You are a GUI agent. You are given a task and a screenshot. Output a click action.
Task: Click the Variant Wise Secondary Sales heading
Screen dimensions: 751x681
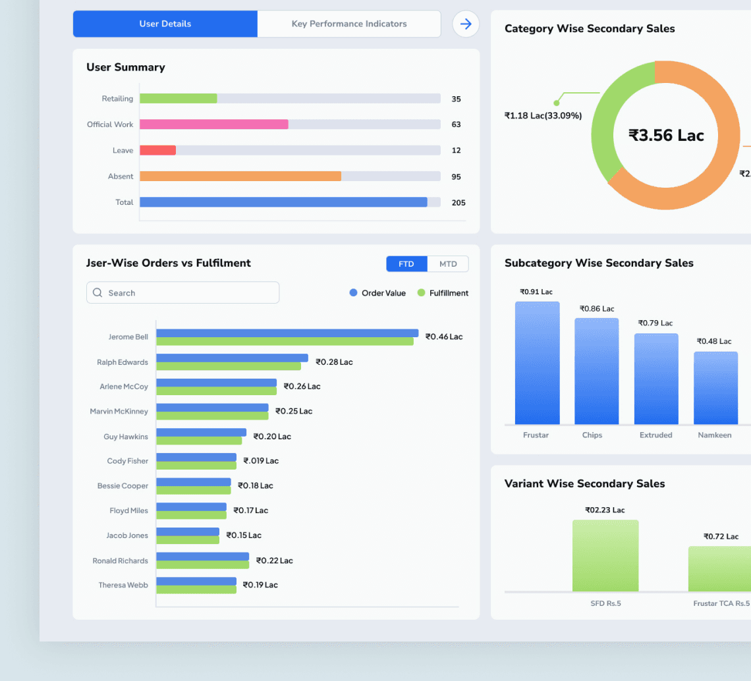pyautogui.click(x=584, y=483)
